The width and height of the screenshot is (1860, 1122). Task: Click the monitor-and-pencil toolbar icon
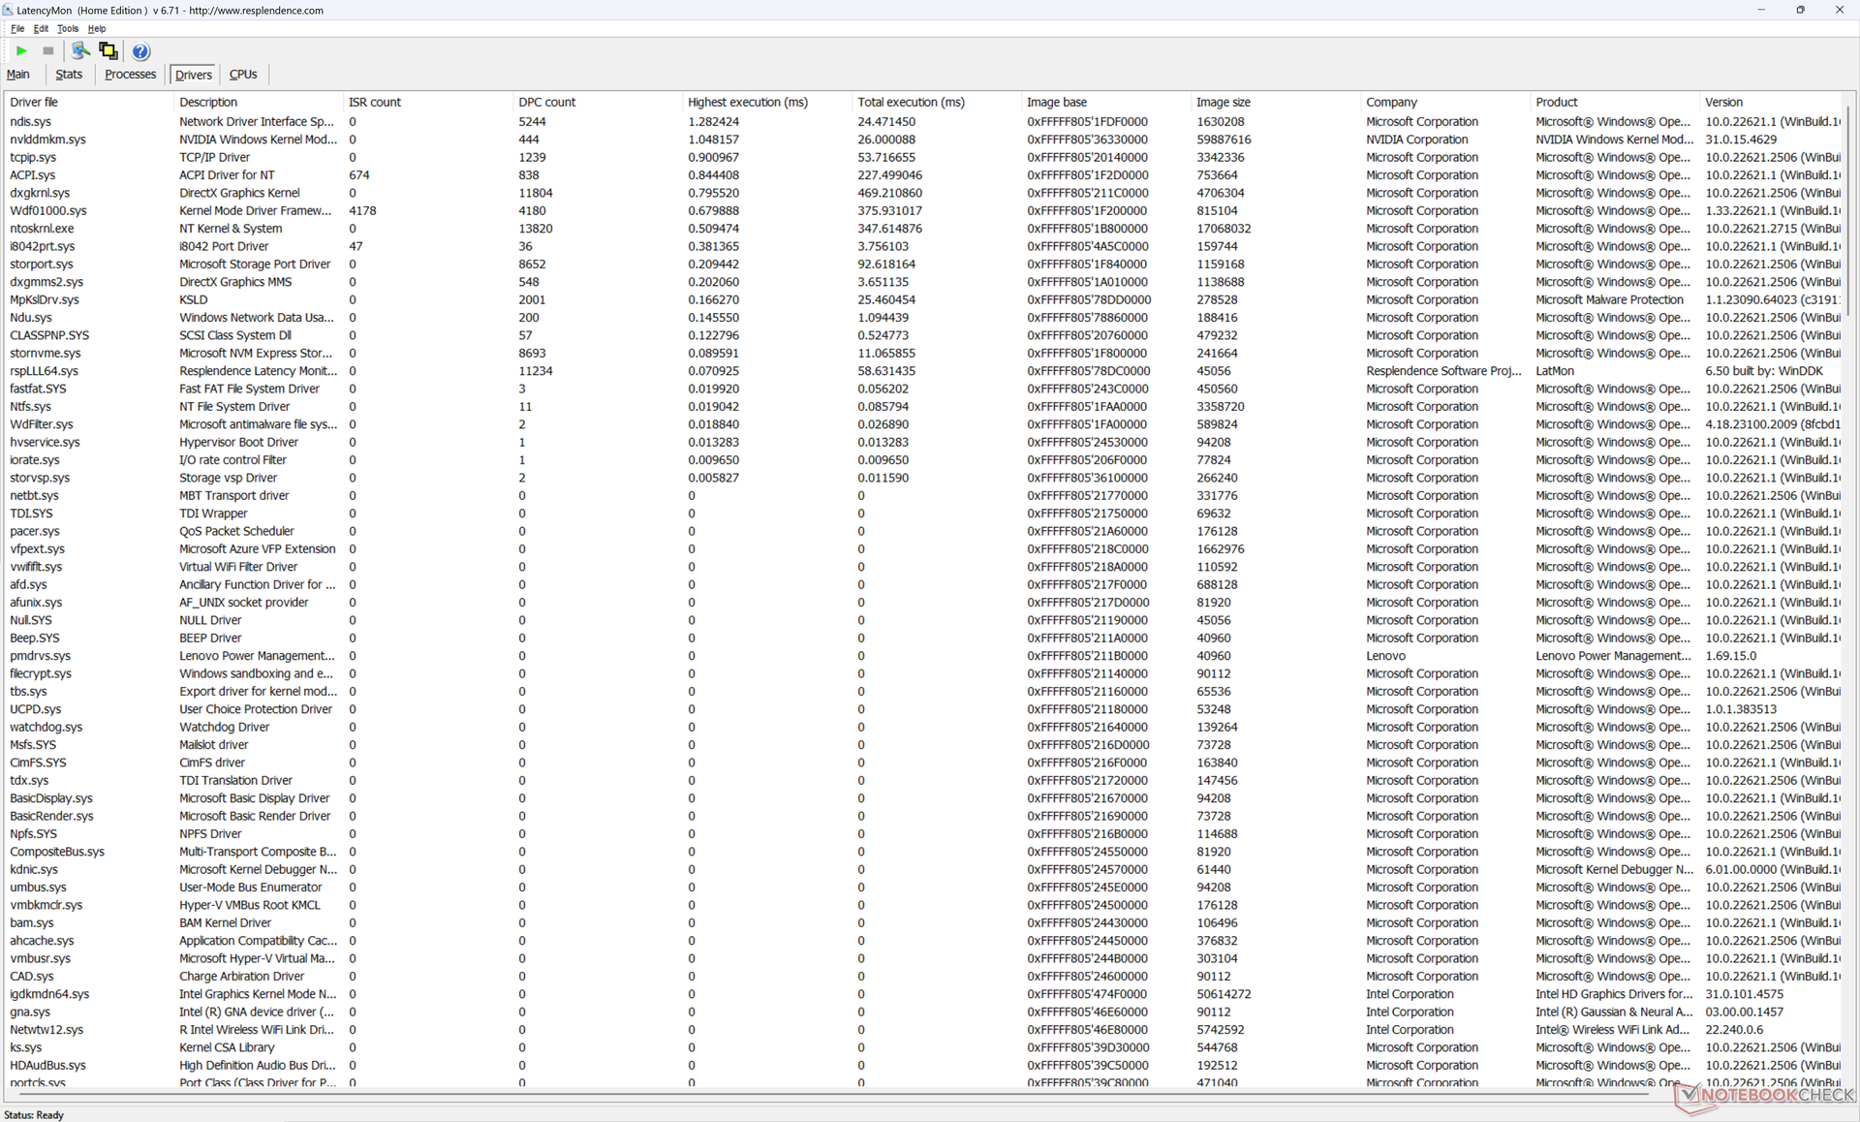[80, 50]
